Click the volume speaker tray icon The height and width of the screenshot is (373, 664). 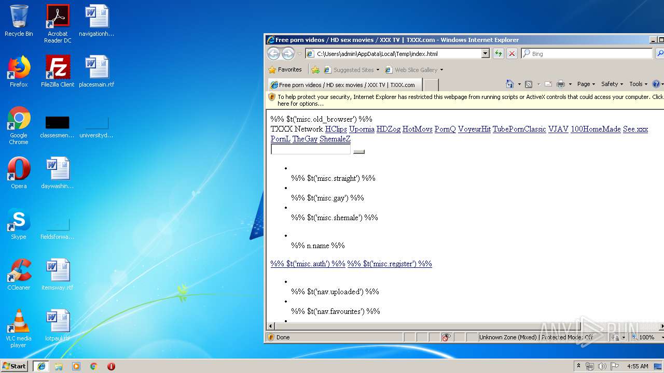point(602,366)
